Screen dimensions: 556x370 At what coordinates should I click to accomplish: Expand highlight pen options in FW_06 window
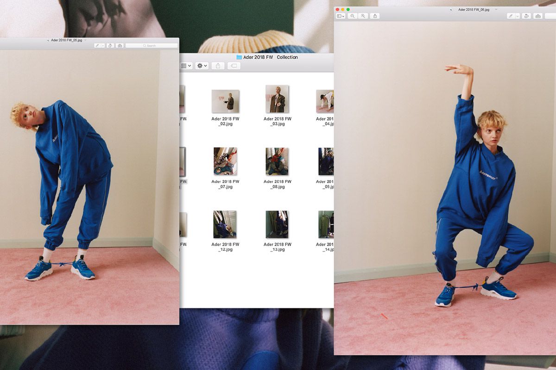[517, 16]
